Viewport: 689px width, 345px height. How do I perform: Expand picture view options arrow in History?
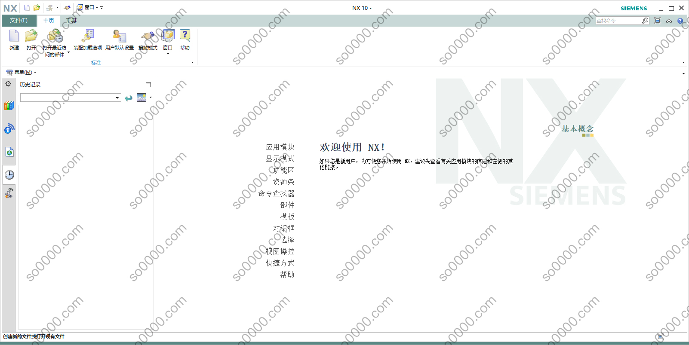(151, 98)
